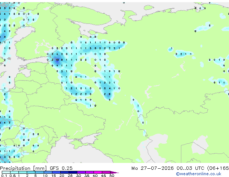The width and height of the screenshot is (229, 177).
Task: Select the 45–50 mm legend swatch
Action: click(x=106, y=172)
